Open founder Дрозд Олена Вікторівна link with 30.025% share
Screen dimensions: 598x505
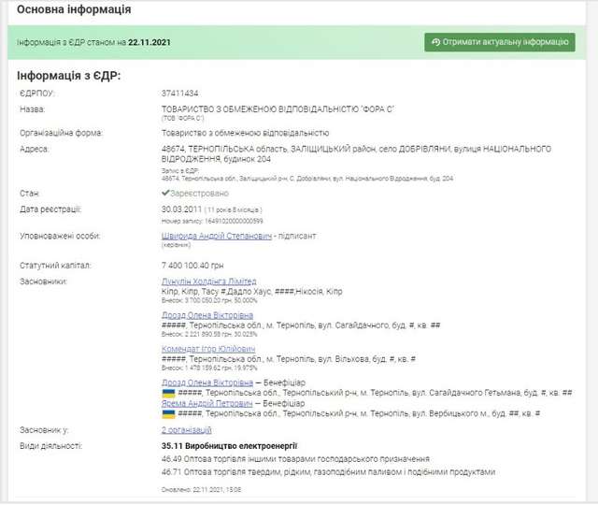207,316
